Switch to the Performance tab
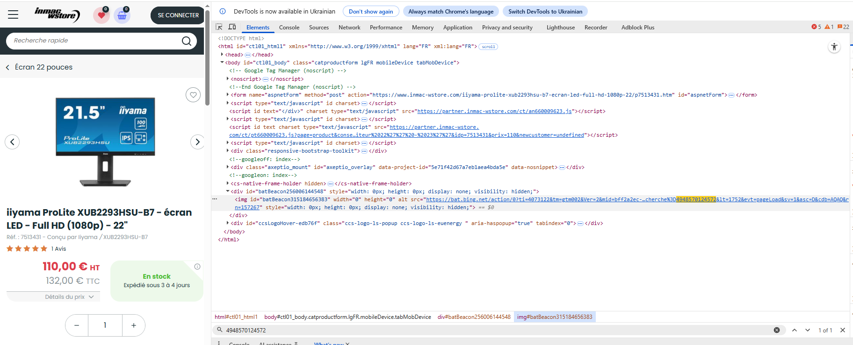 (x=386, y=28)
